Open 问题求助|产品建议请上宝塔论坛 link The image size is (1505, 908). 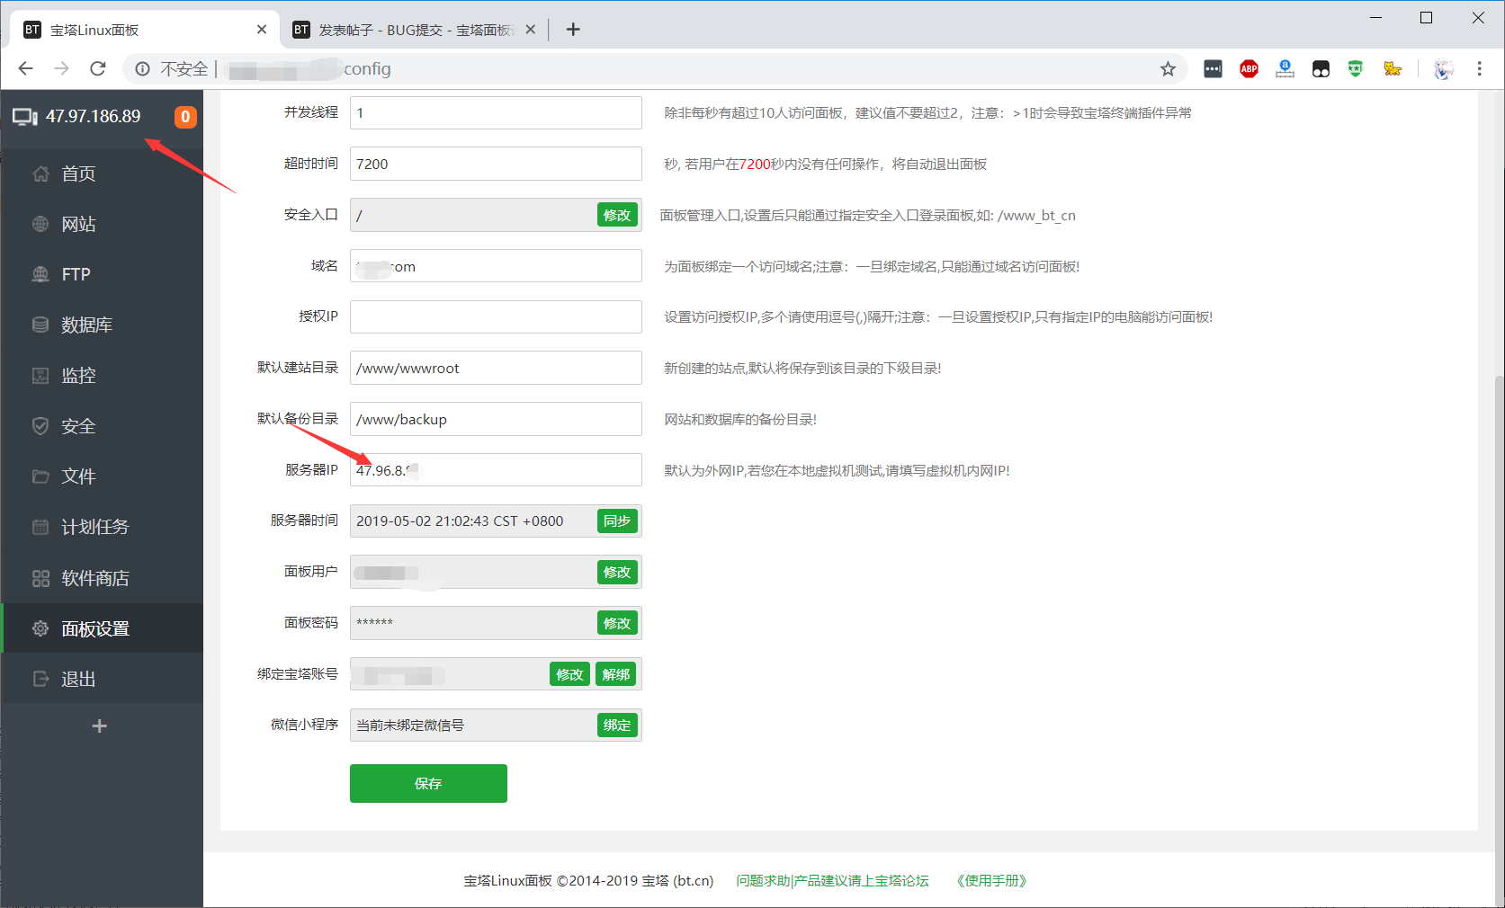(832, 880)
